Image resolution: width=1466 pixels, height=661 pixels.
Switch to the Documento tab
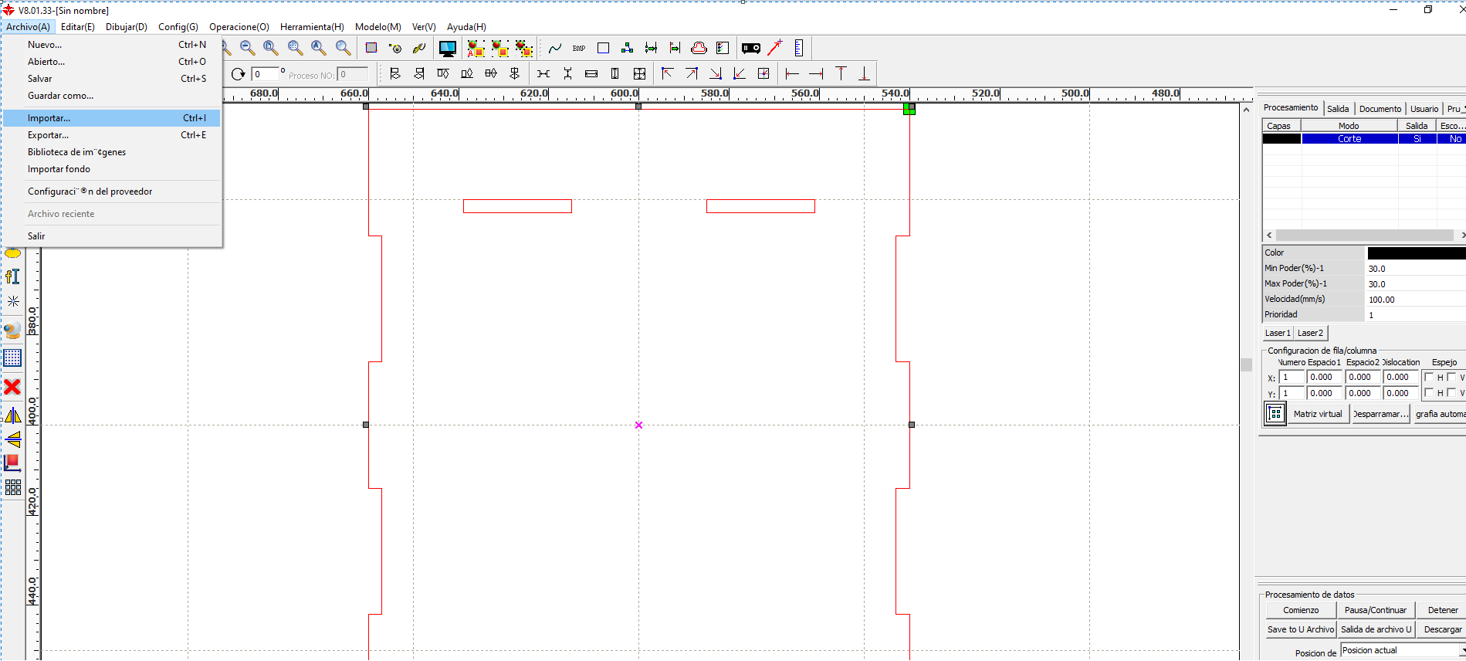[1380, 109]
